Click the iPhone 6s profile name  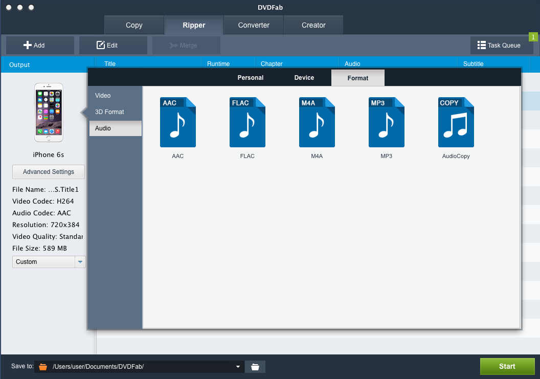pos(49,154)
